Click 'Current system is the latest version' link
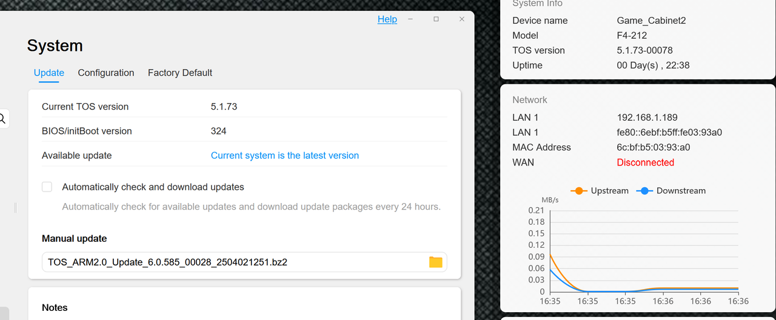The image size is (776, 320). coord(285,156)
